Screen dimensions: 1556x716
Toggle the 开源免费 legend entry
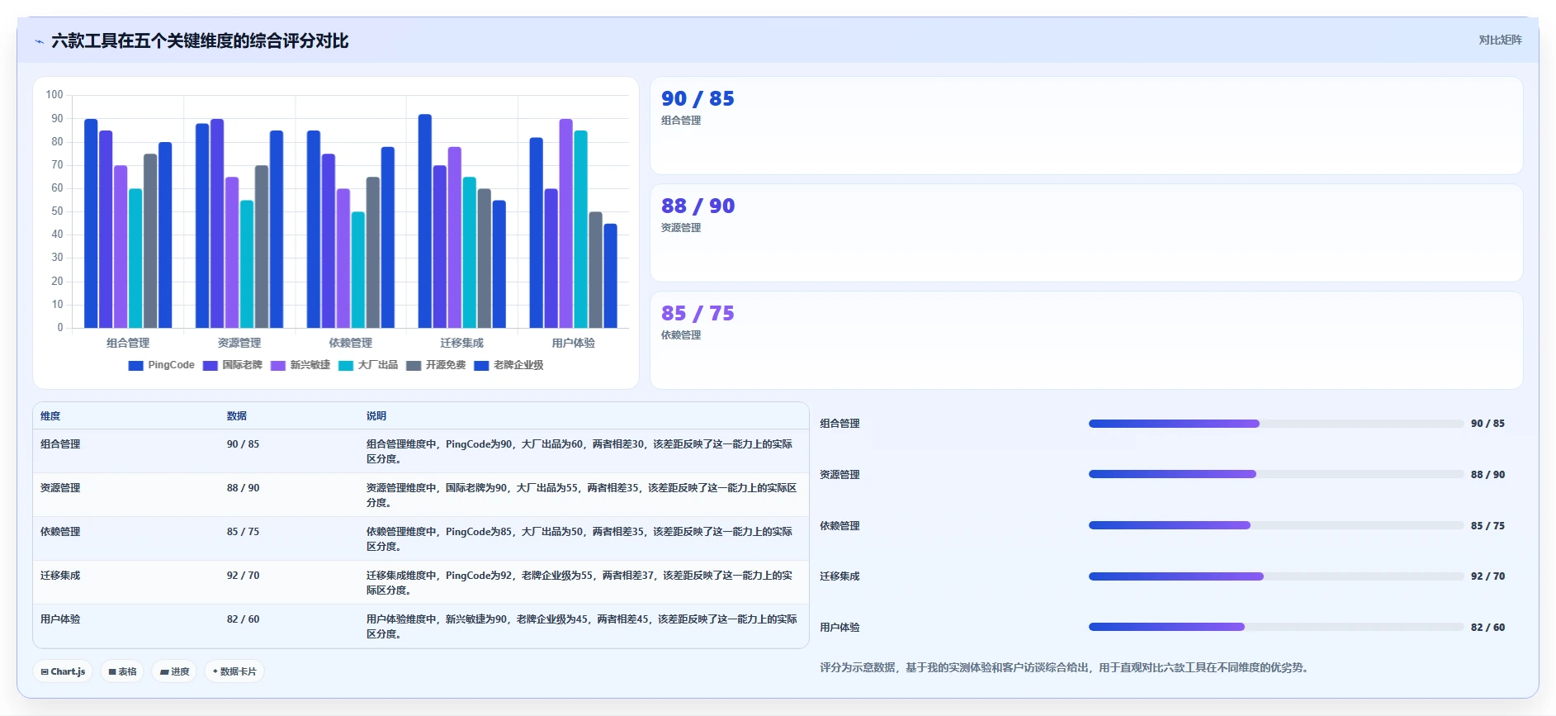(x=436, y=365)
